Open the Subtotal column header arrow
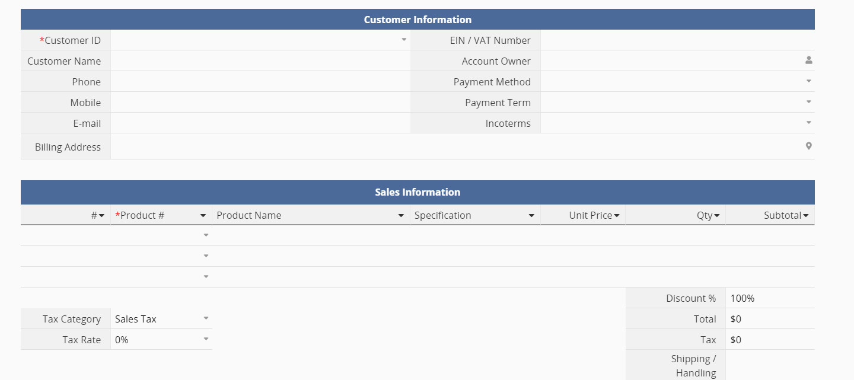854x380 pixels. click(x=806, y=215)
